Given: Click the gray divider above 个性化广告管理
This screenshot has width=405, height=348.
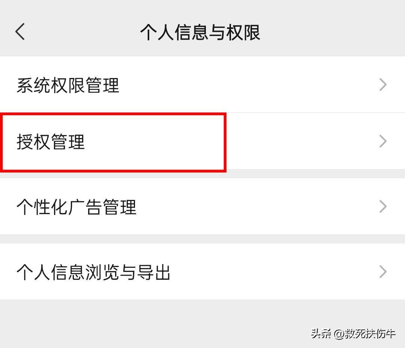Looking at the screenshot, I should click(x=202, y=174).
